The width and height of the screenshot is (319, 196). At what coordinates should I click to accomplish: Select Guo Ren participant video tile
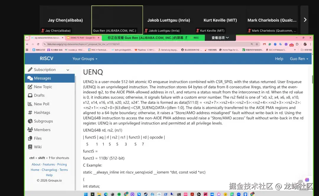click(117, 20)
